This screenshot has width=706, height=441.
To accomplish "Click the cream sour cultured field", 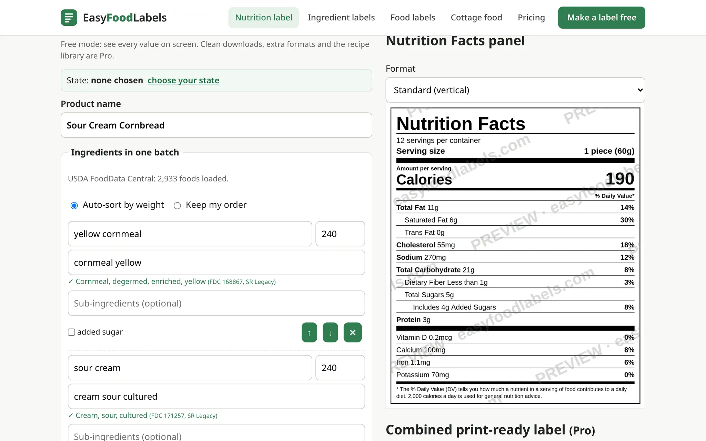I will coord(216,397).
